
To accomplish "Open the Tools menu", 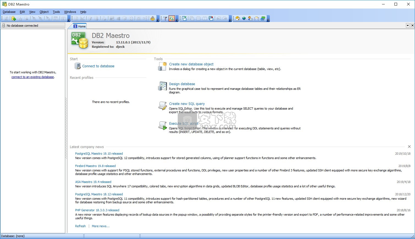I will tap(56, 12).
